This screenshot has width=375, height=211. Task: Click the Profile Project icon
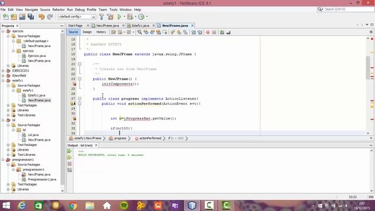click(141, 17)
